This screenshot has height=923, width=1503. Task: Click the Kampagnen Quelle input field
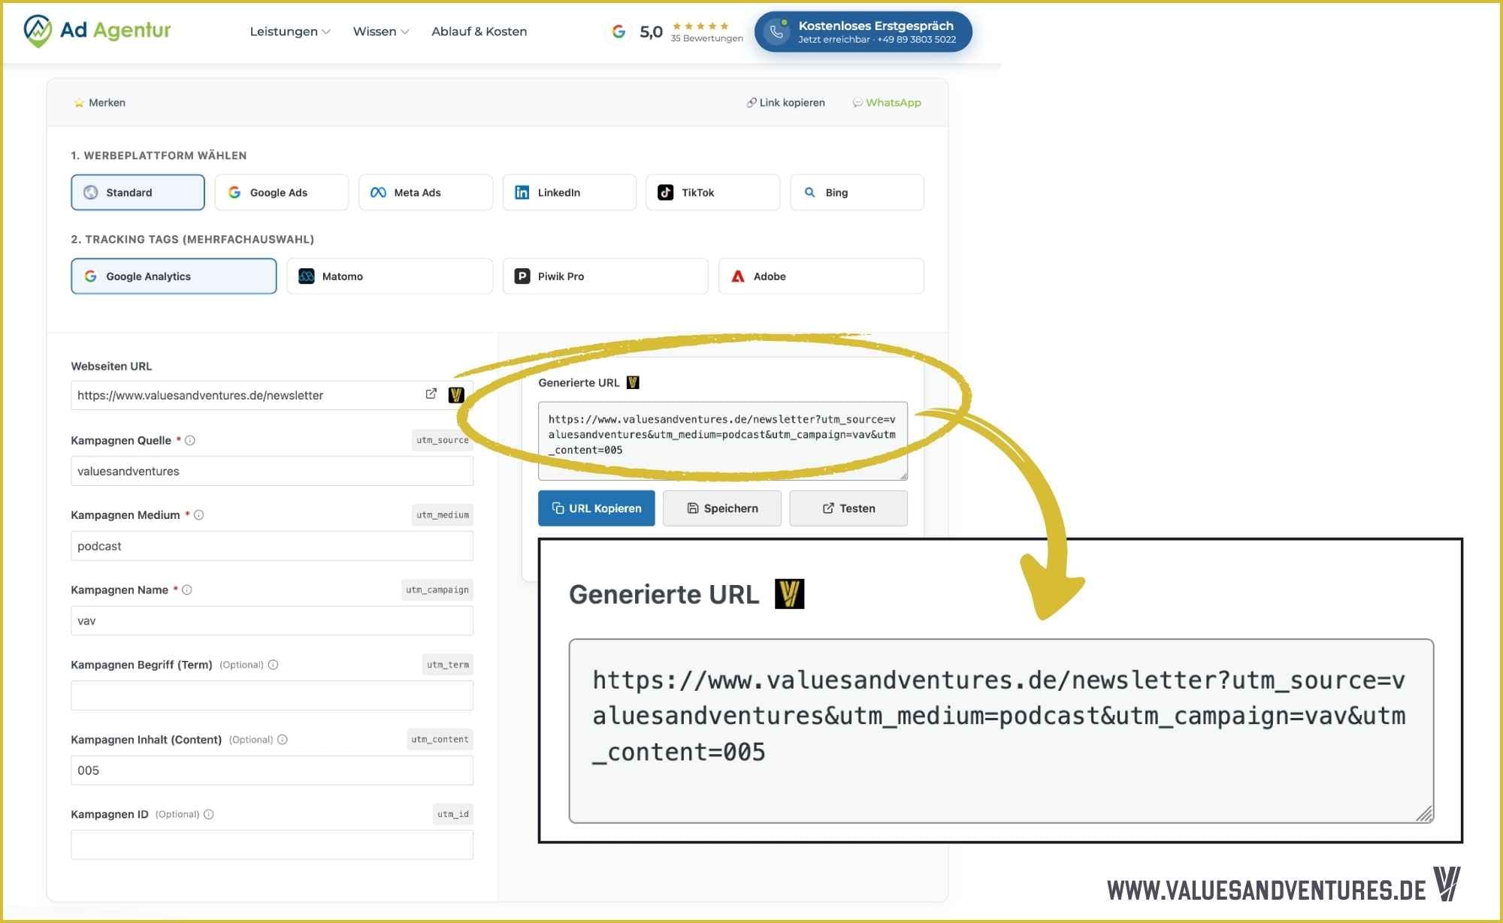point(272,471)
